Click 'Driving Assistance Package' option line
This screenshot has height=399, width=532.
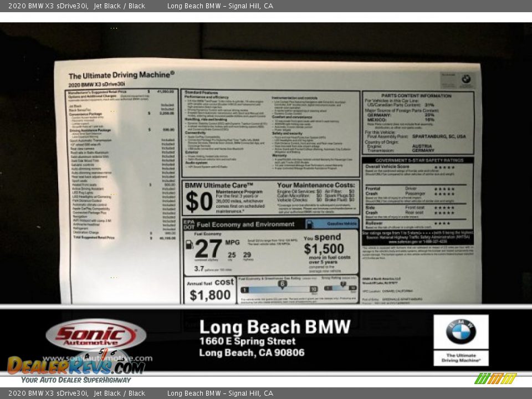point(121,130)
